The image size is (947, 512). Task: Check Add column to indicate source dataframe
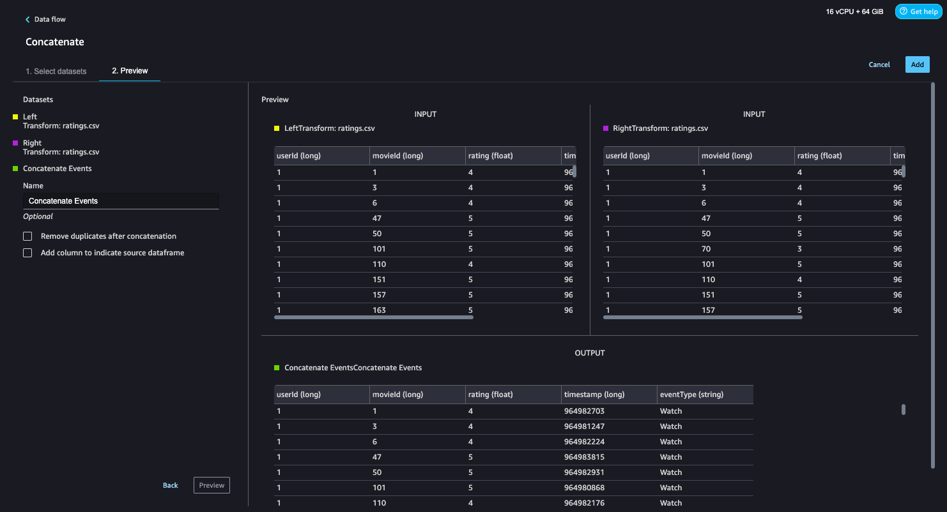[27, 253]
